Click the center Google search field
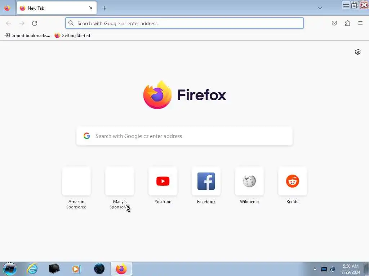The width and height of the screenshot is (369, 276). click(184, 136)
